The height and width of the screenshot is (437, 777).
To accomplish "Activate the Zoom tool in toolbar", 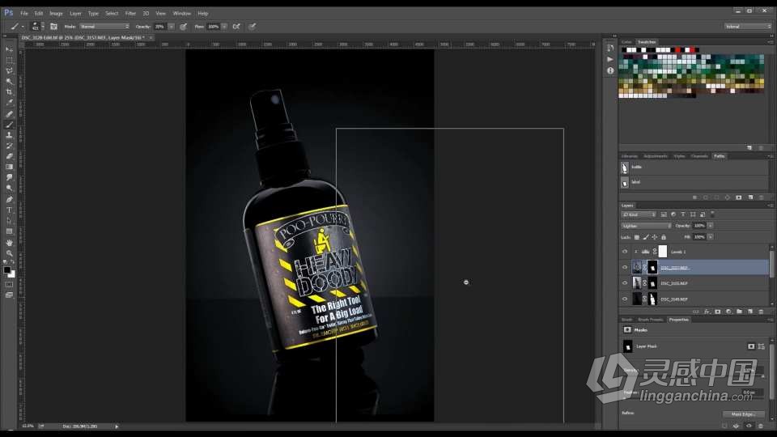I will click(x=10, y=252).
